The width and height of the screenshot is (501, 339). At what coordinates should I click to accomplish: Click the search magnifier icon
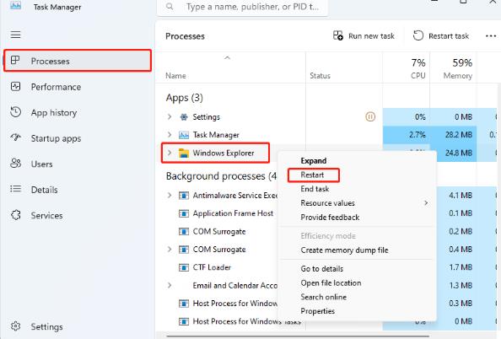coord(170,7)
